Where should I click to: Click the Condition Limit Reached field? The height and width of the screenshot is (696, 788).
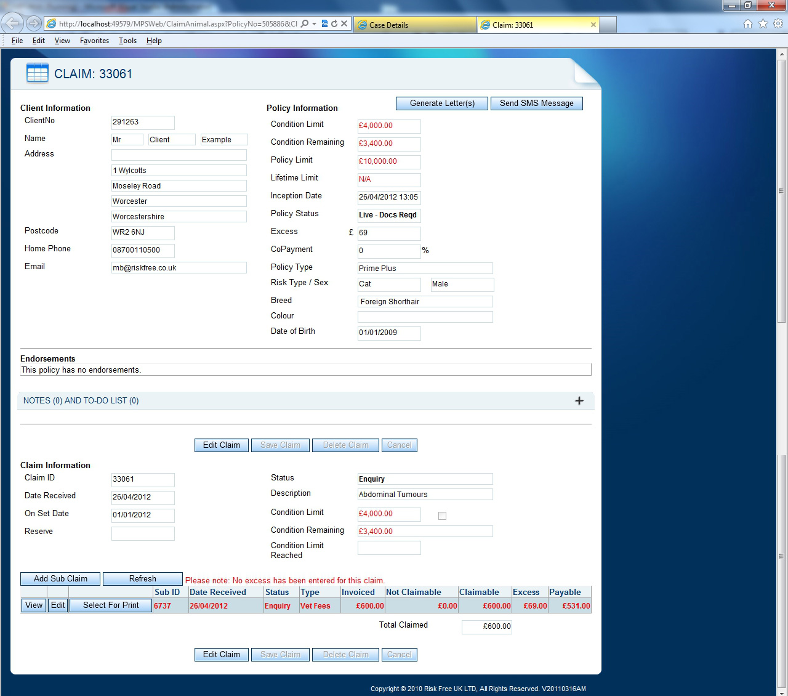coord(389,548)
